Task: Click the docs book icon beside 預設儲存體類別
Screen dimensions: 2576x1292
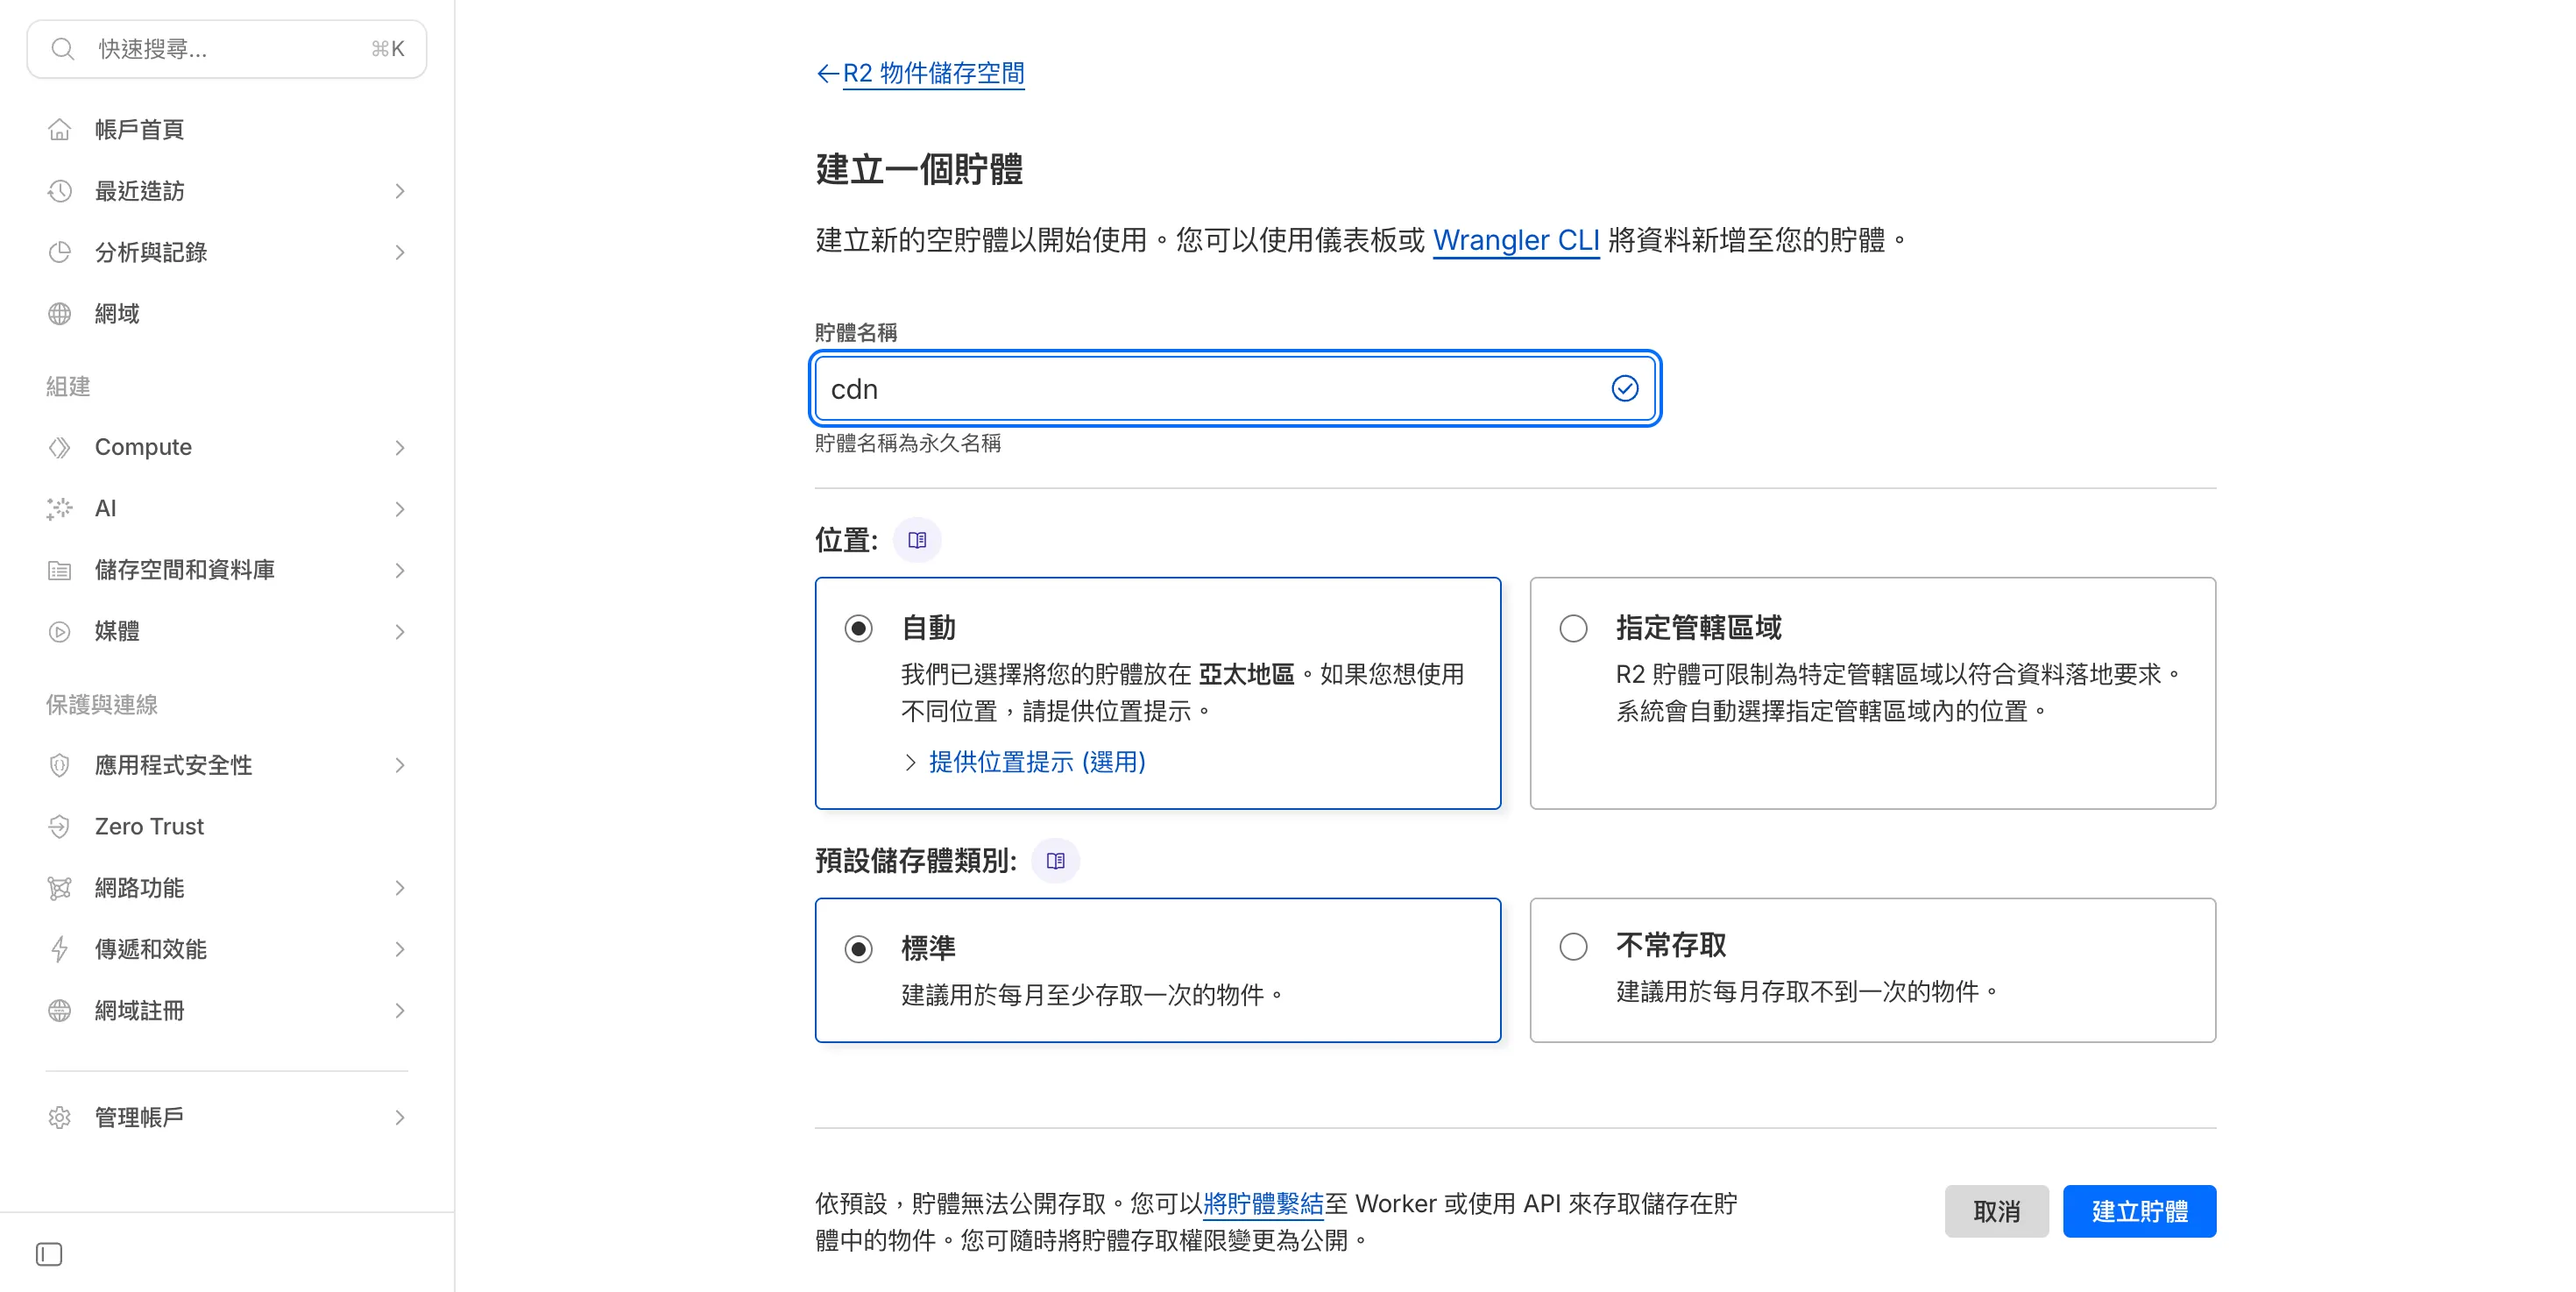Action: pos(1055,860)
